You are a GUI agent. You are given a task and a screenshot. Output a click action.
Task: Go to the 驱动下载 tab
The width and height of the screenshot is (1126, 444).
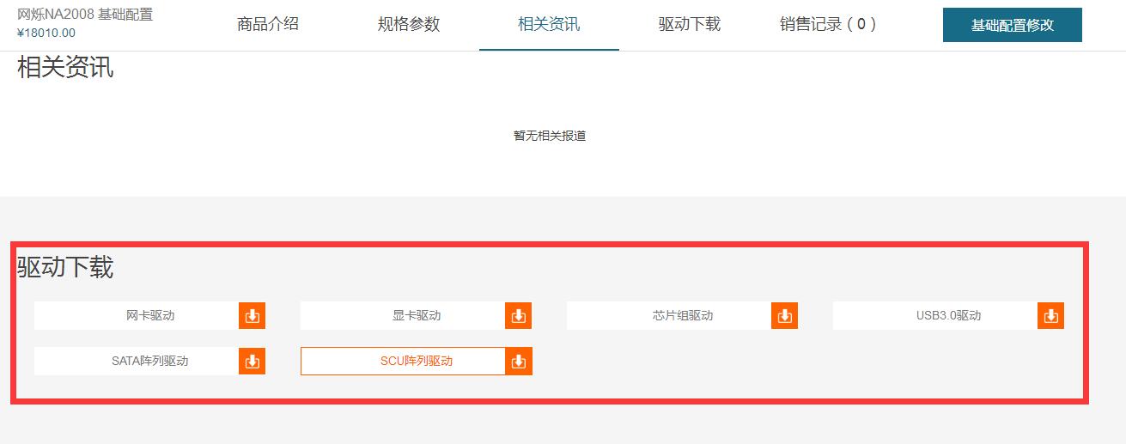pyautogui.click(x=690, y=24)
